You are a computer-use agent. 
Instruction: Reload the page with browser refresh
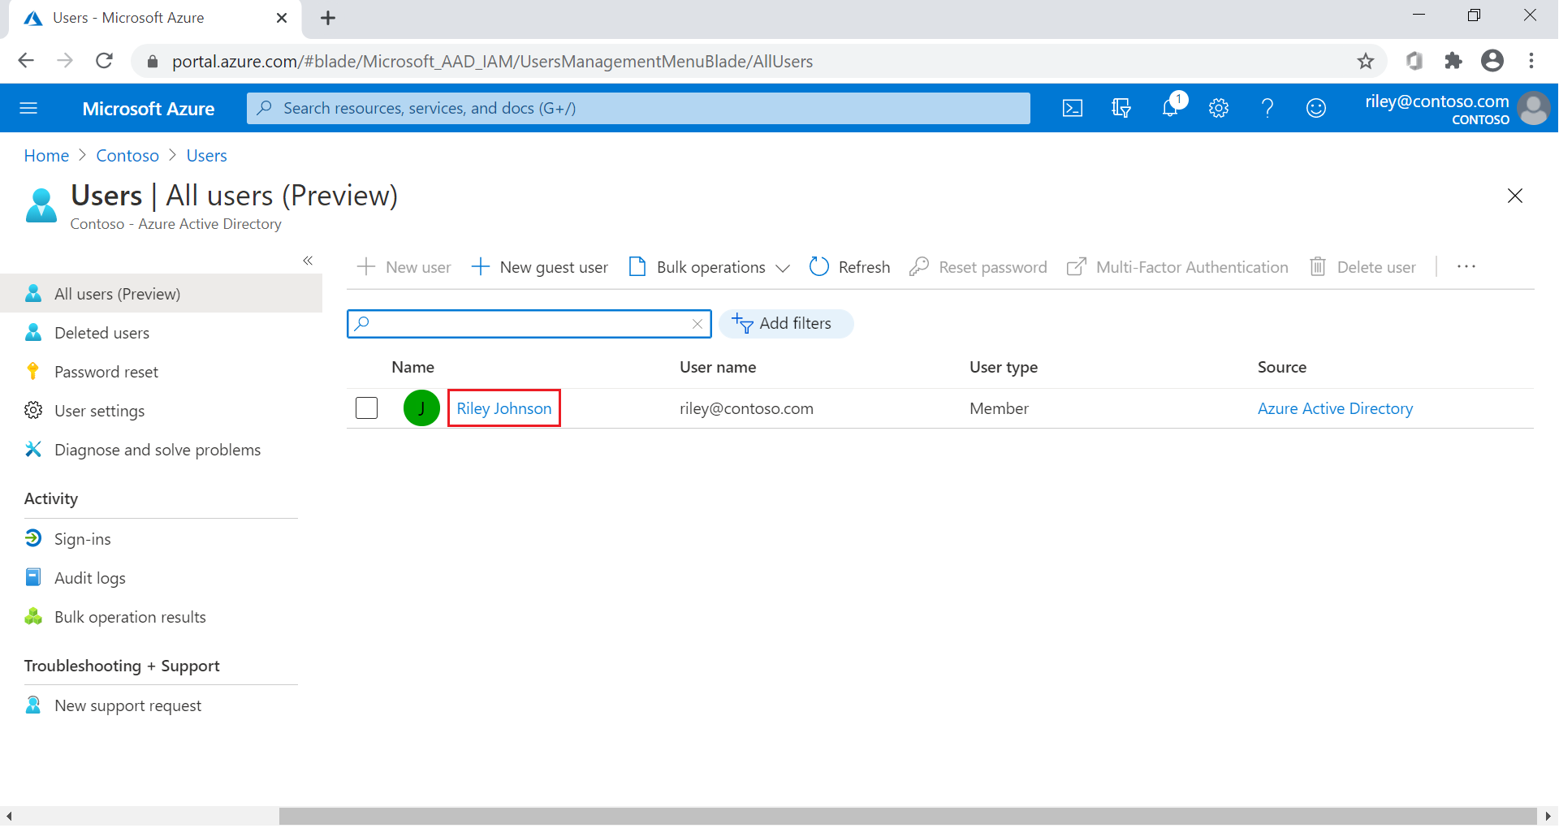point(105,61)
